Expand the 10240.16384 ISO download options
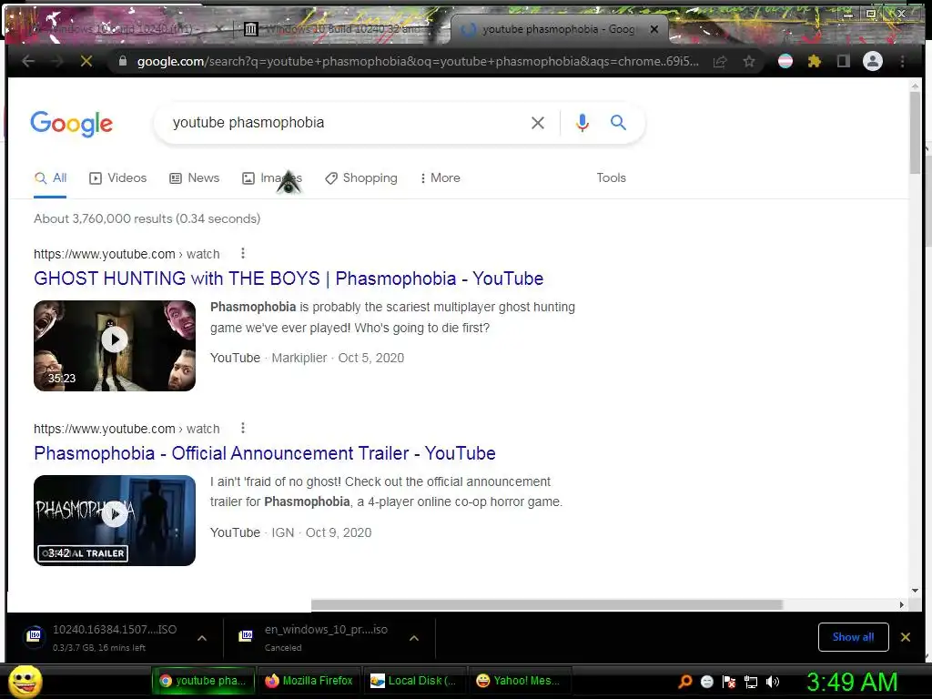This screenshot has height=699, width=932. click(202, 638)
